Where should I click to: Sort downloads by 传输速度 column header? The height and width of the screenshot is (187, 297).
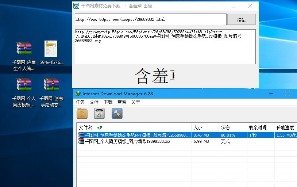pos(286,127)
